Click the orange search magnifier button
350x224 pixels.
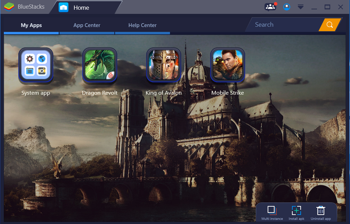click(x=330, y=25)
